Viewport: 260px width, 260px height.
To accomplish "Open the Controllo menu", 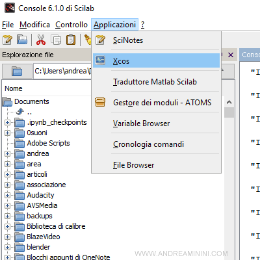I will [71, 25].
